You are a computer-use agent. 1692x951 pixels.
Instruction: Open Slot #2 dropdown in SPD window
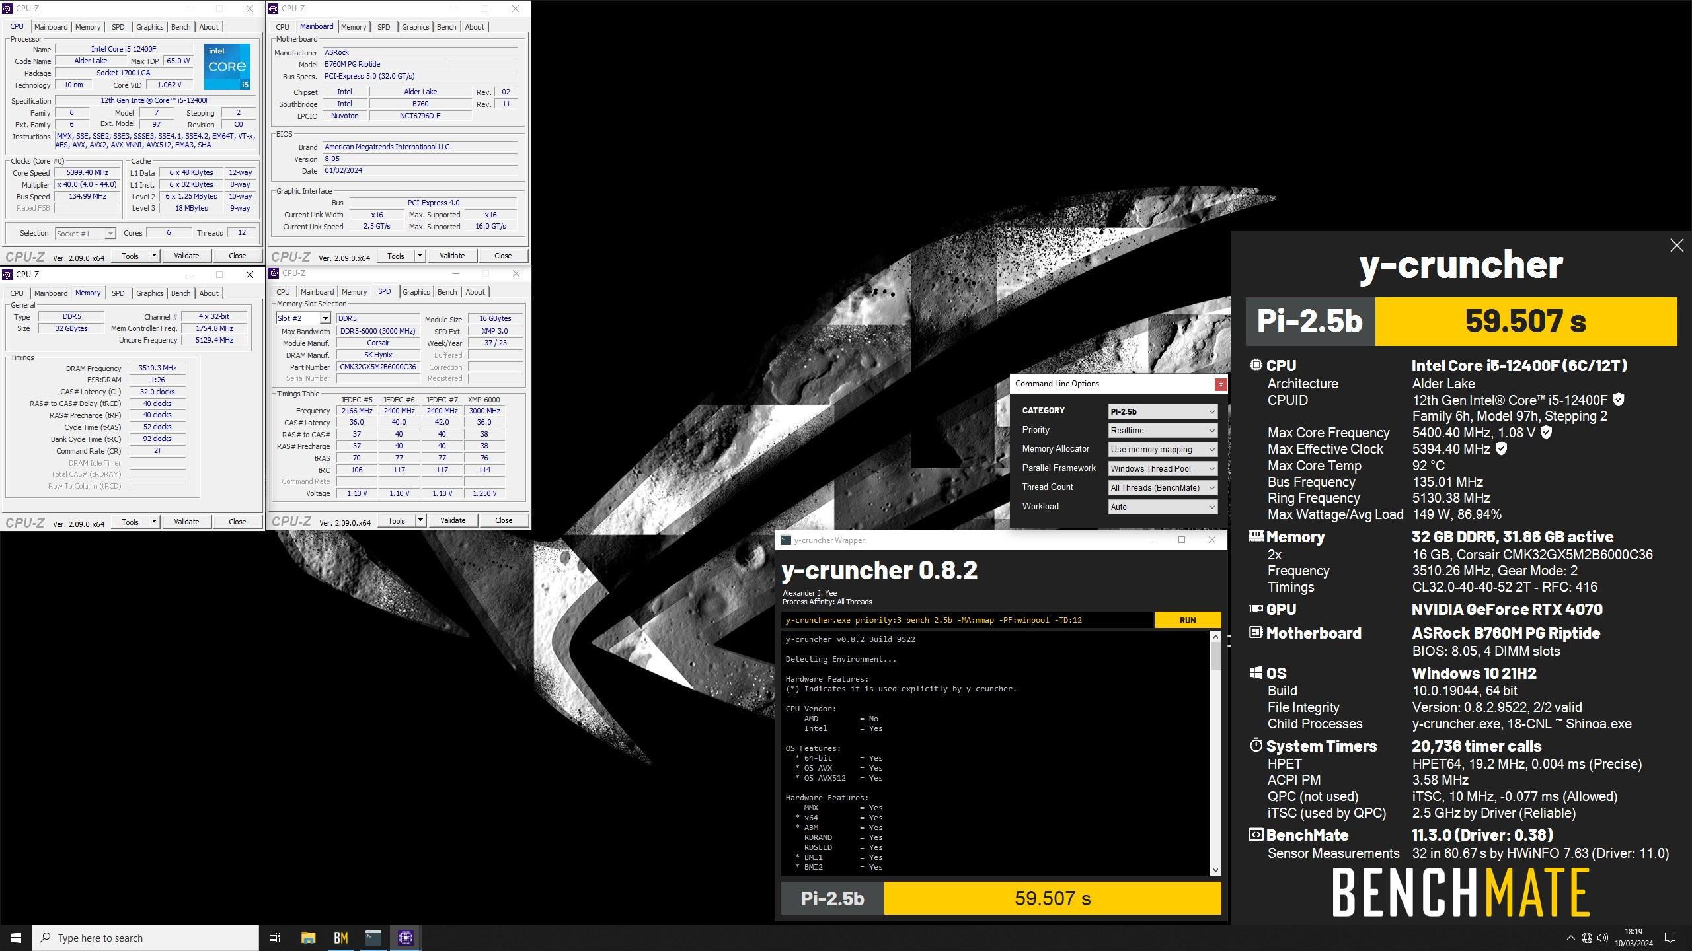tap(303, 318)
